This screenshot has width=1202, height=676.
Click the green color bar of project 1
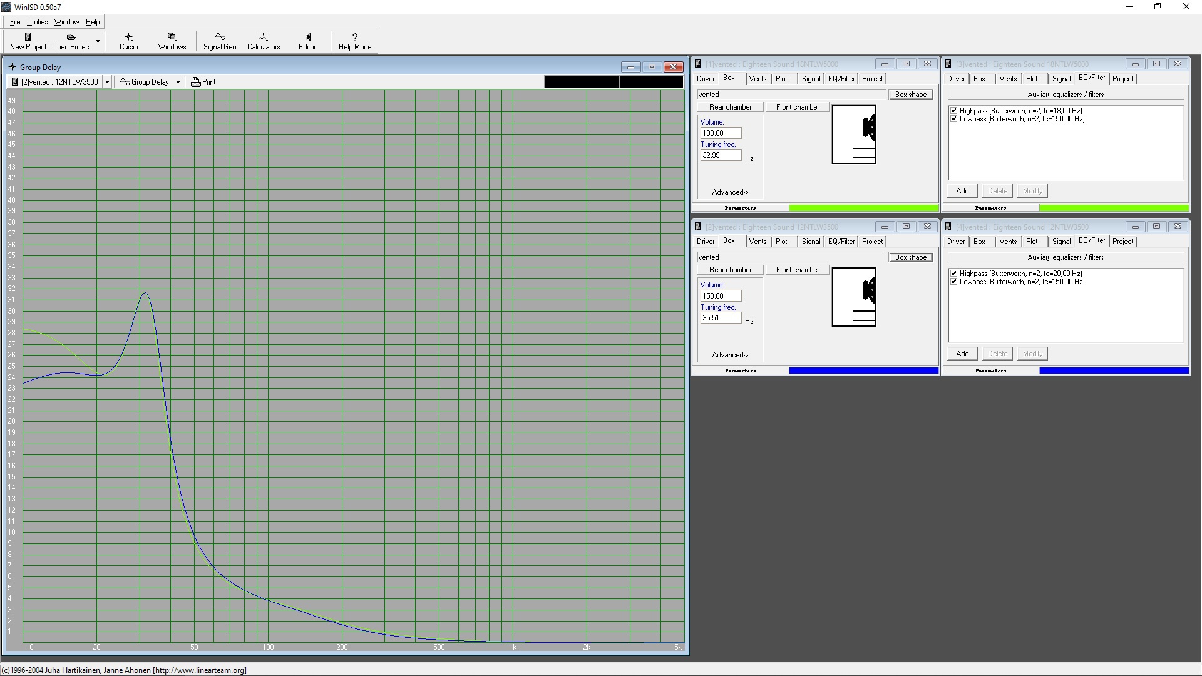tap(863, 208)
